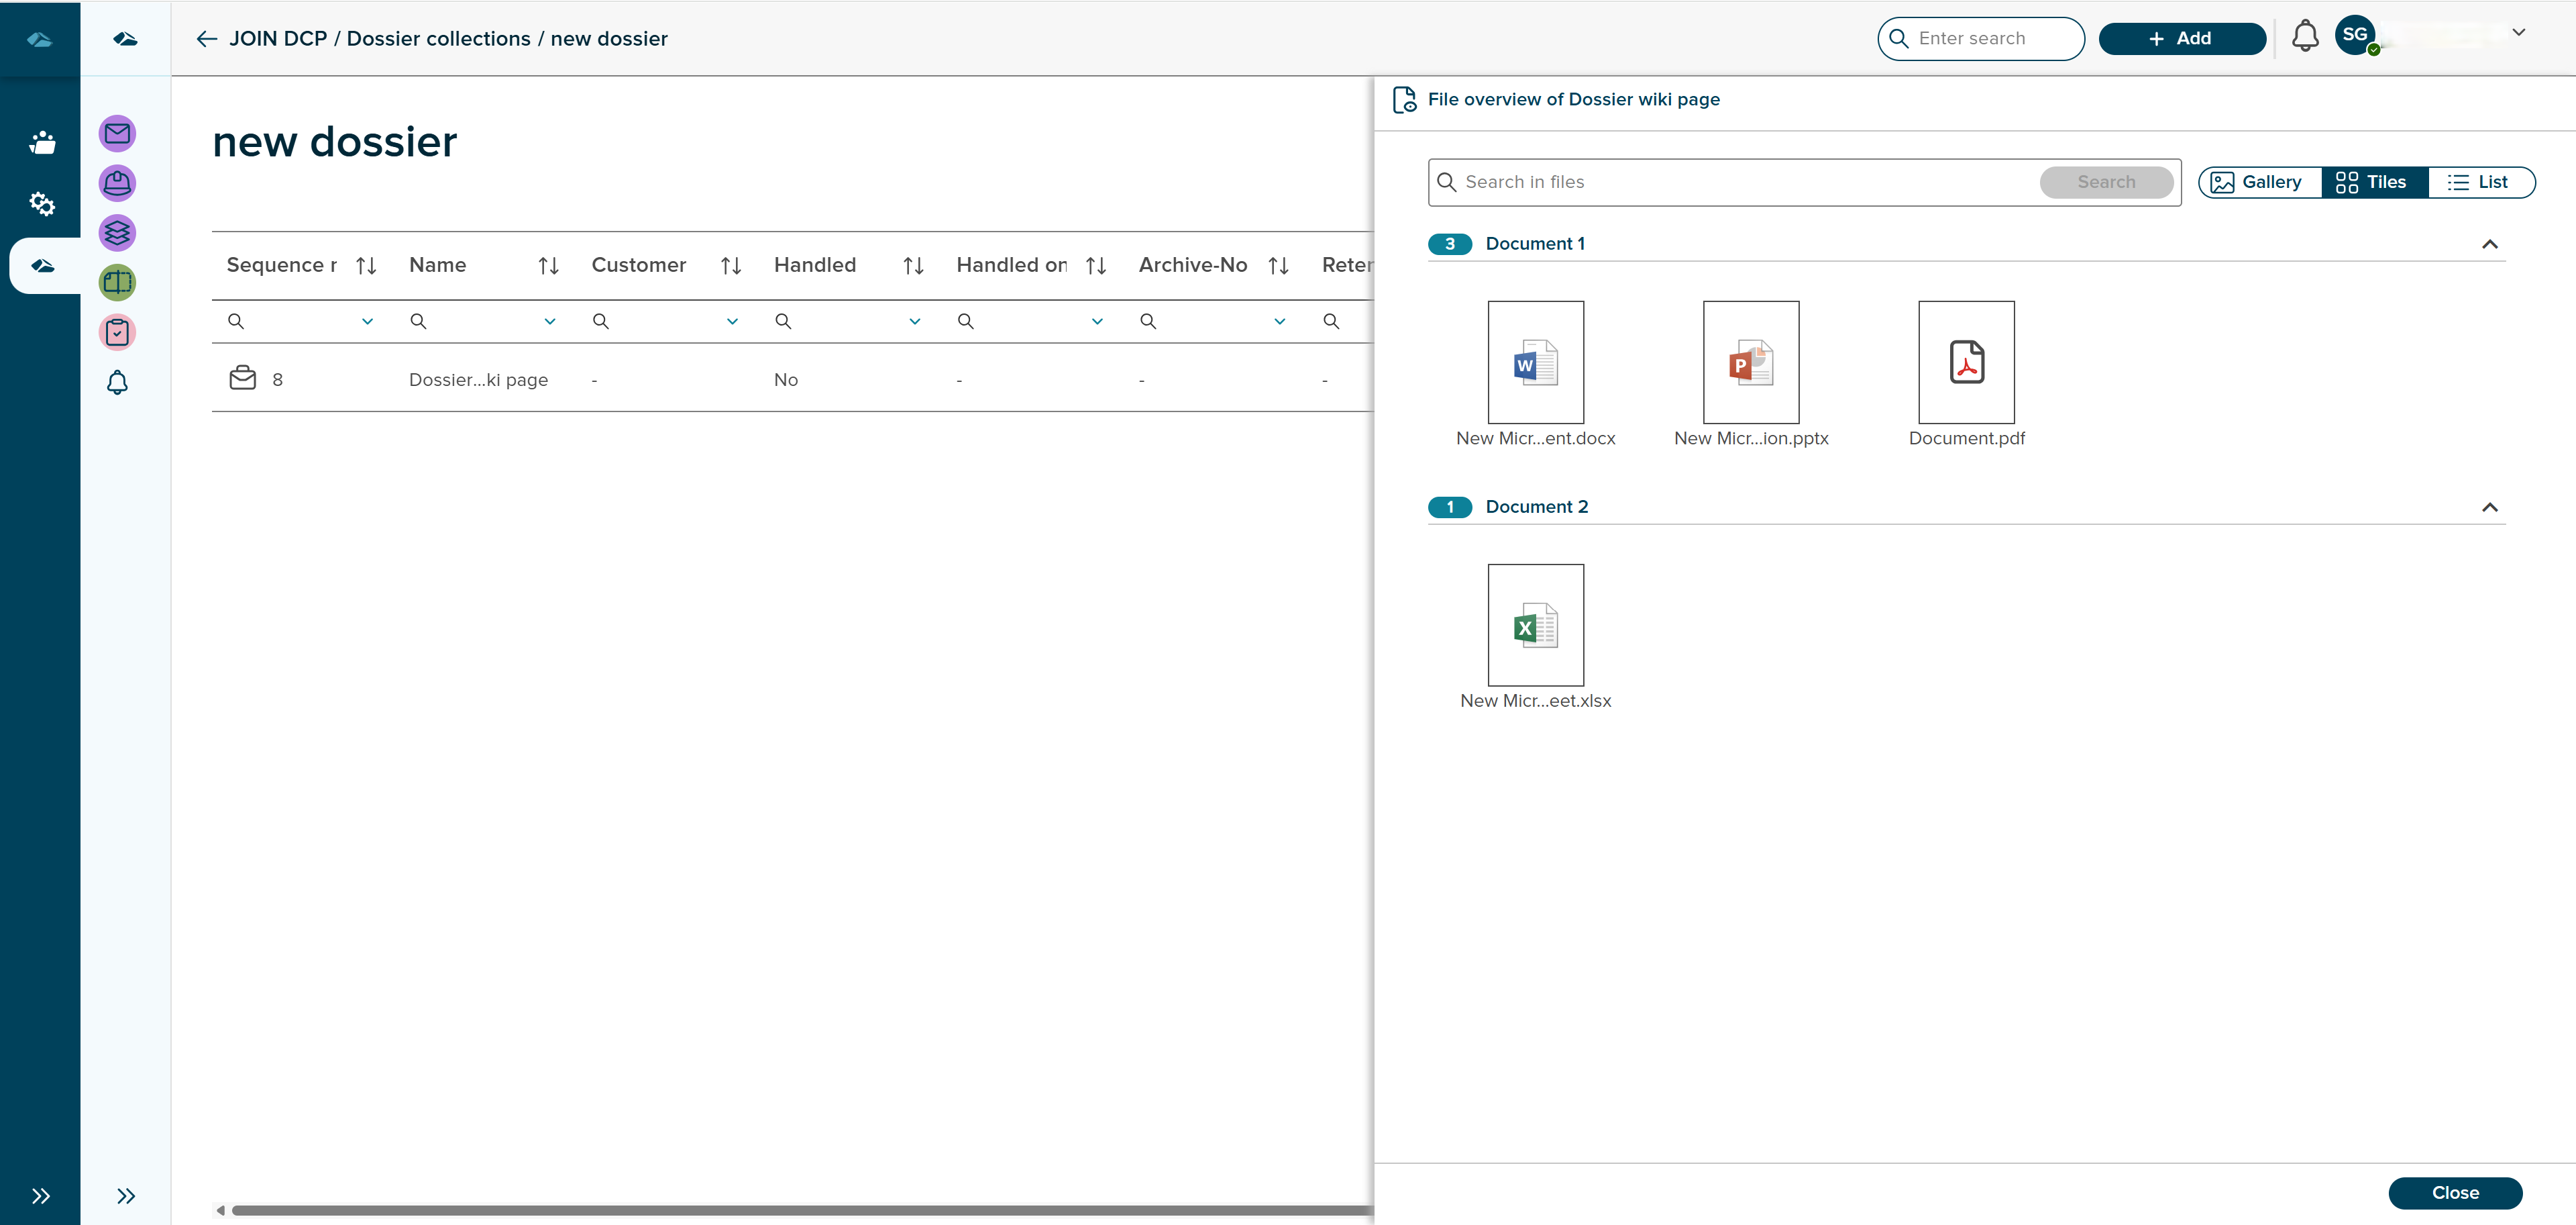Viewport: 2576px width, 1225px height.
Task: Open Dossier collections breadcrumb
Action: [438, 39]
